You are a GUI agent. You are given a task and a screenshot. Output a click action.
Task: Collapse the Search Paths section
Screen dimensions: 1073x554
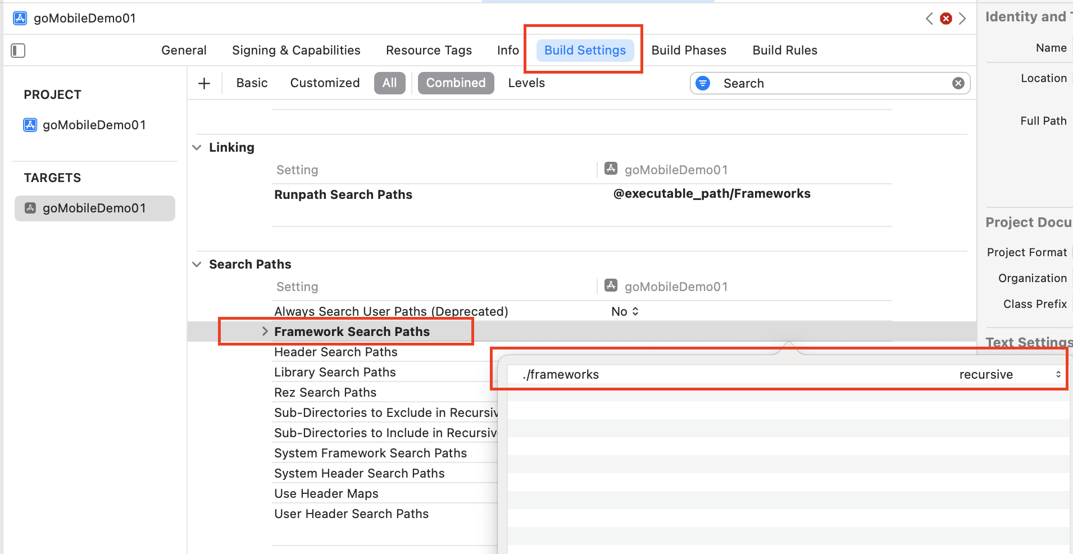click(x=197, y=264)
